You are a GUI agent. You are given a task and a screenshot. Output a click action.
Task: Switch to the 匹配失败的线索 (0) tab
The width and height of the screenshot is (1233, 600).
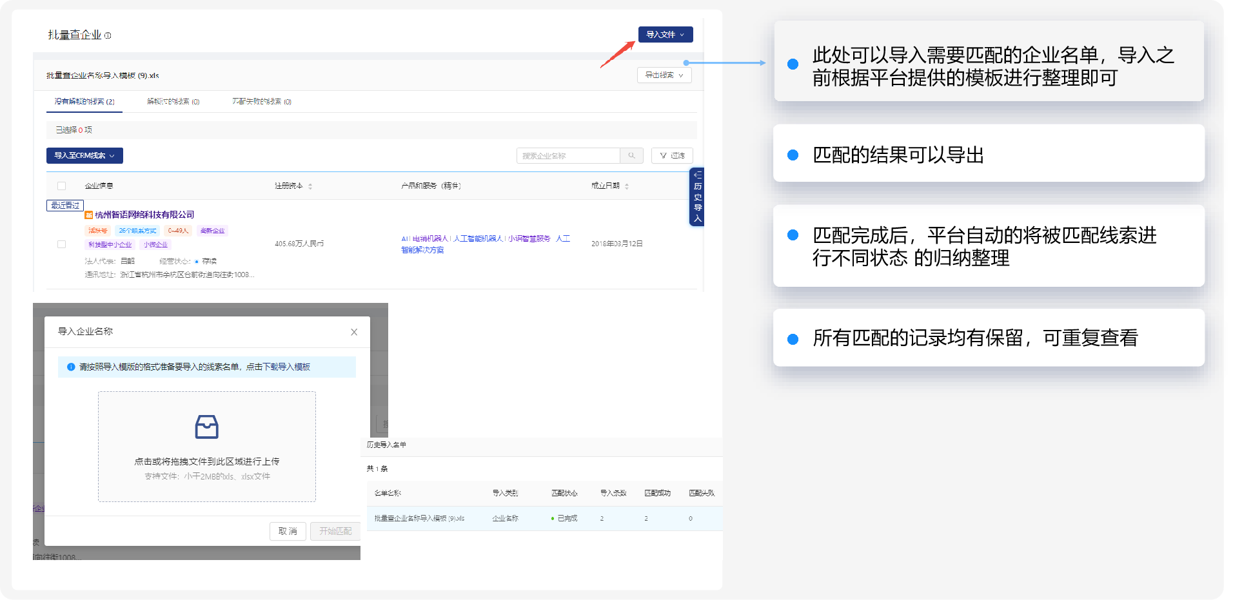click(x=261, y=102)
